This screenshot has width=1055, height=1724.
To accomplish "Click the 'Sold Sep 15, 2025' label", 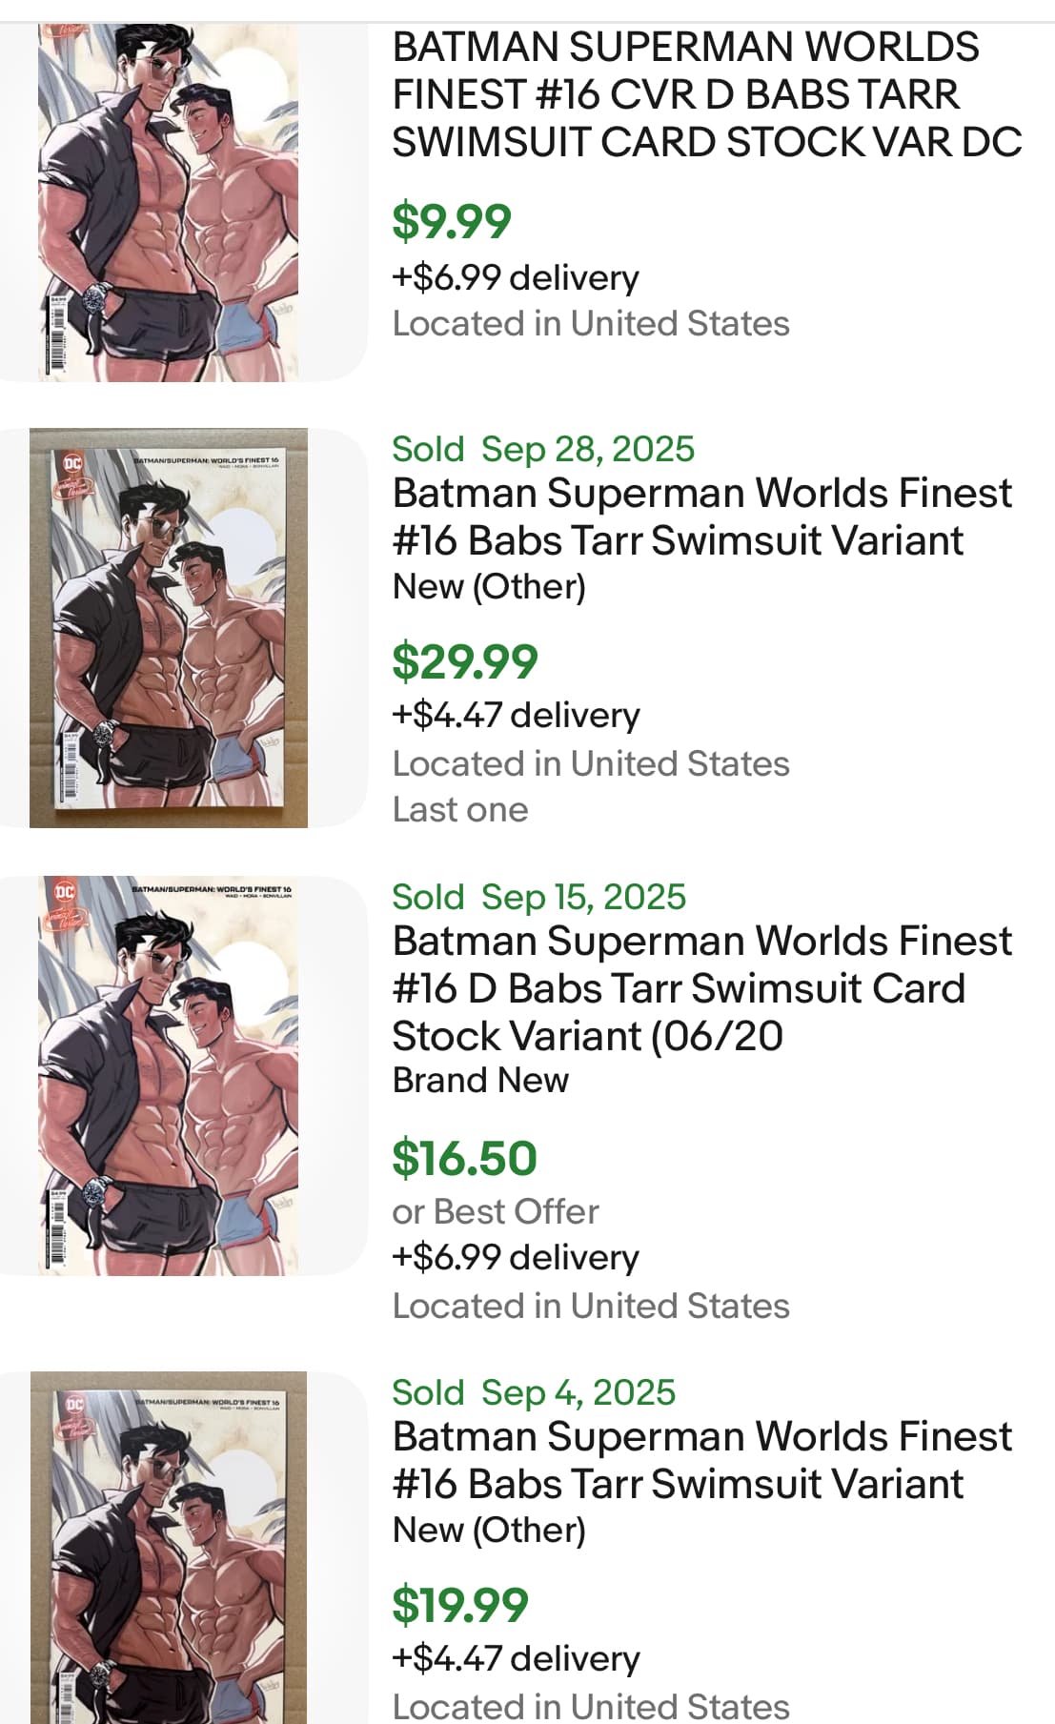I will tap(538, 897).
